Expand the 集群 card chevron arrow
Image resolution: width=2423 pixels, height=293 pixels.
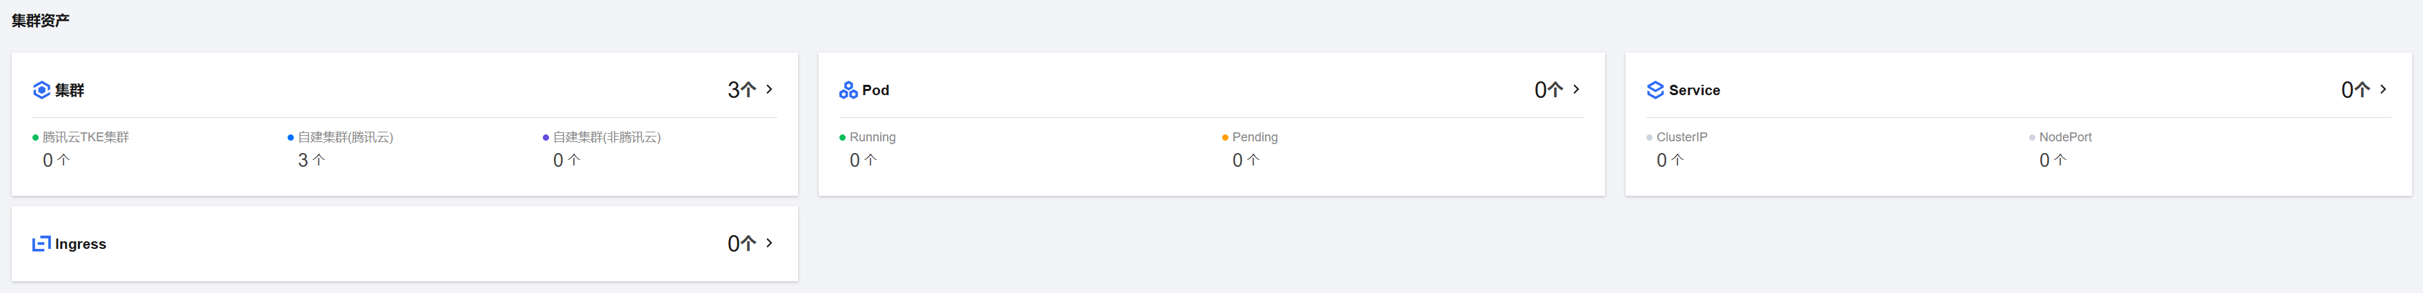coord(770,89)
